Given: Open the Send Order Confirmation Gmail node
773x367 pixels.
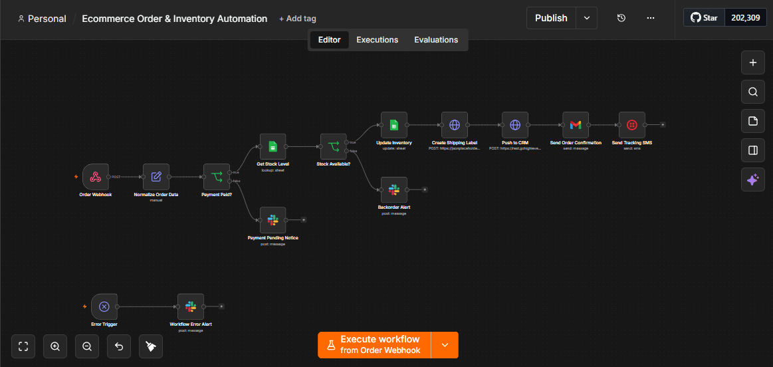Looking at the screenshot, I should point(576,125).
